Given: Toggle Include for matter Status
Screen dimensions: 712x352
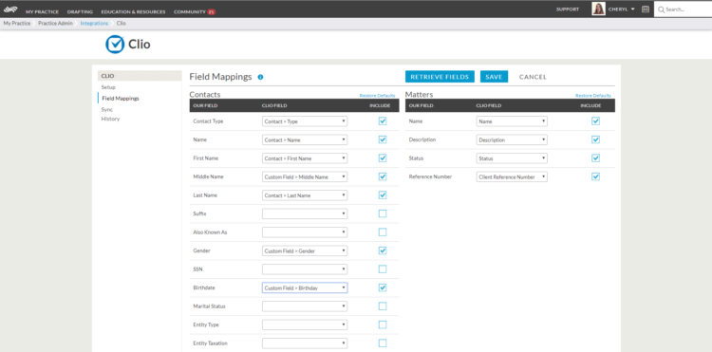Looking at the screenshot, I should pyautogui.click(x=596, y=157).
